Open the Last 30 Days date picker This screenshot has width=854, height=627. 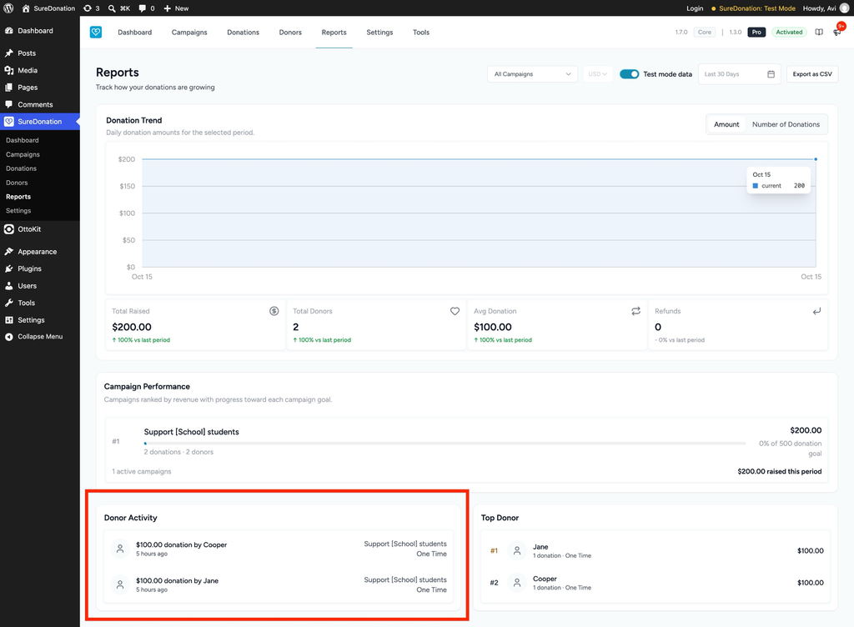[739, 74]
